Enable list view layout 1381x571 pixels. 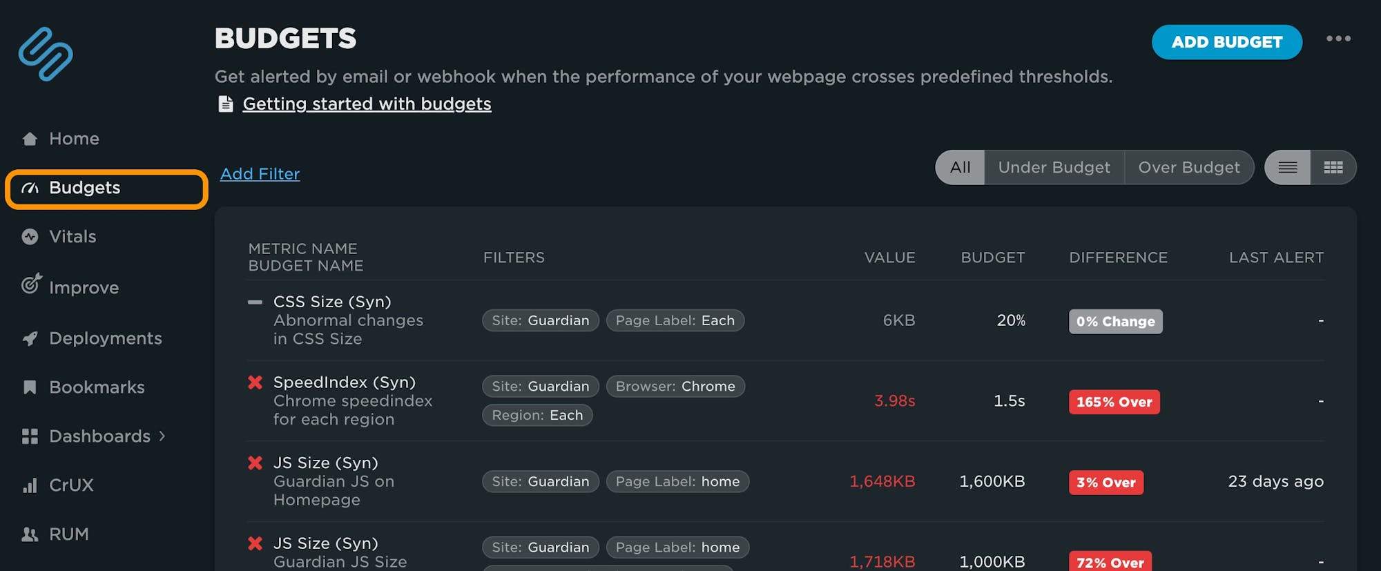(x=1287, y=167)
